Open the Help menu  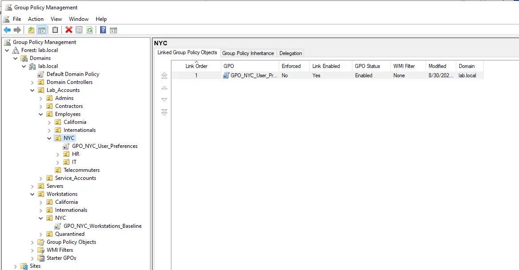pyautogui.click(x=101, y=19)
